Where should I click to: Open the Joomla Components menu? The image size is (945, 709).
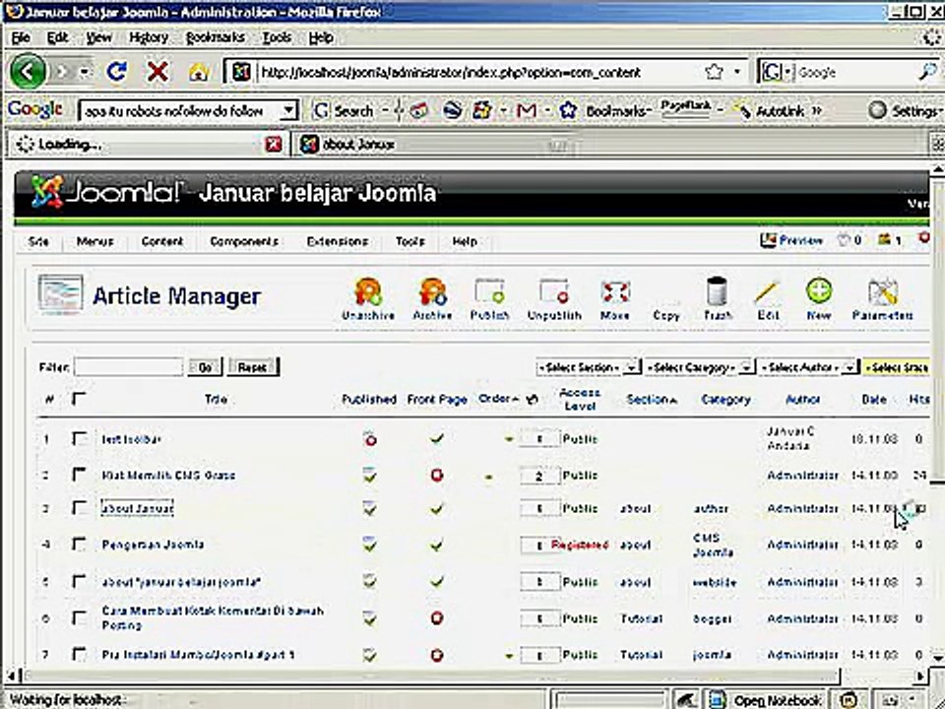pyautogui.click(x=244, y=241)
